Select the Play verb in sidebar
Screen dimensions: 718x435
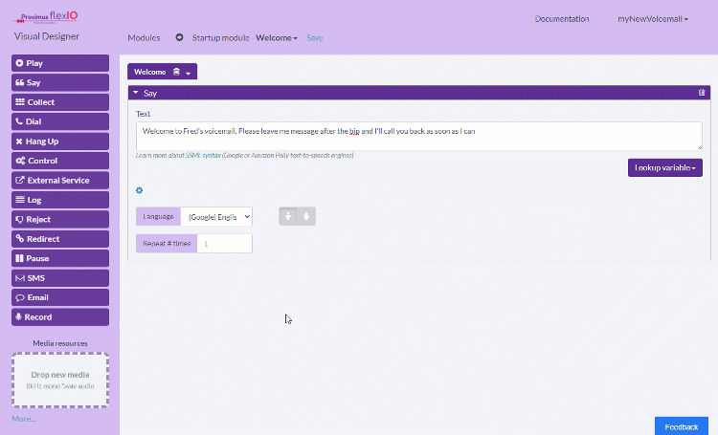pos(60,63)
